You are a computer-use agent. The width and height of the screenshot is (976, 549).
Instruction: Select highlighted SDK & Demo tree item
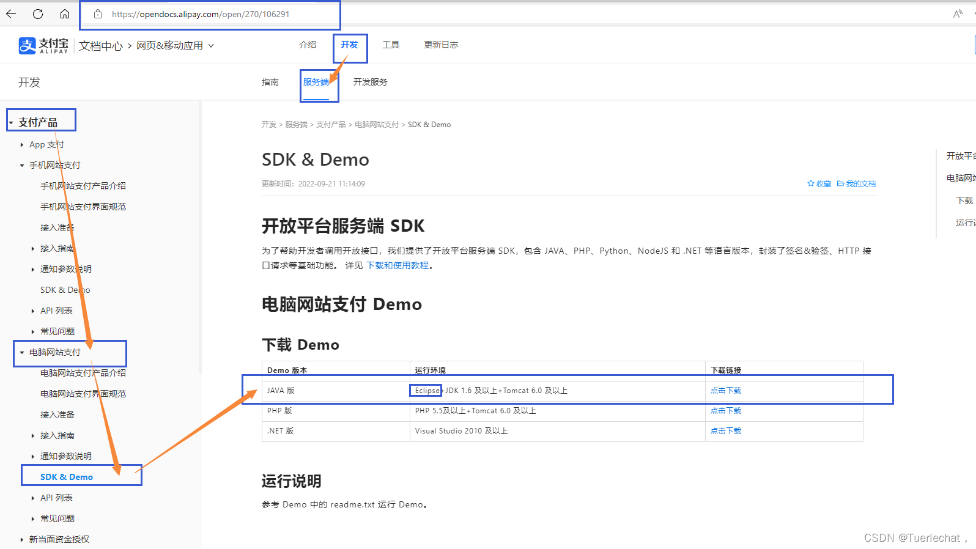(67, 477)
